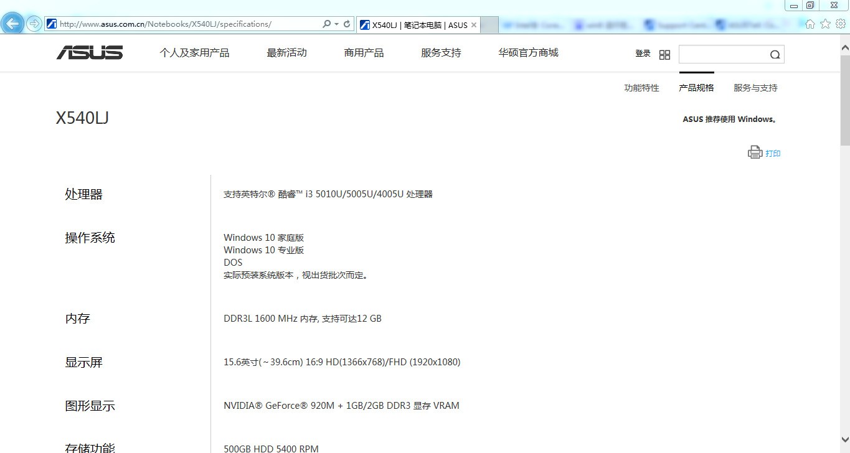Screen dimensions: 850x453
Task: Switch to the 产品规格 tab
Action: coord(696,88)
